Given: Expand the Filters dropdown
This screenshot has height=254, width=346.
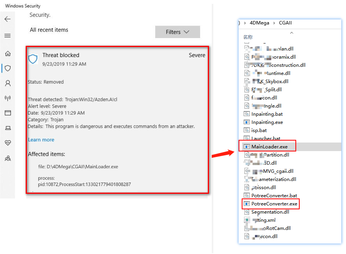Looking at the screenshot, I should [177, 32].
